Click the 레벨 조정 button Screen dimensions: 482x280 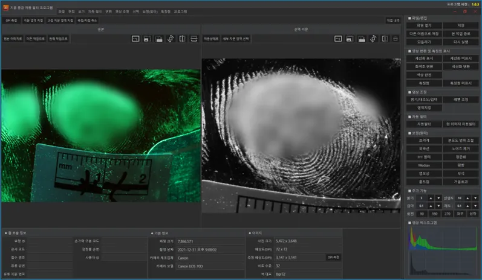click(461, 100)
